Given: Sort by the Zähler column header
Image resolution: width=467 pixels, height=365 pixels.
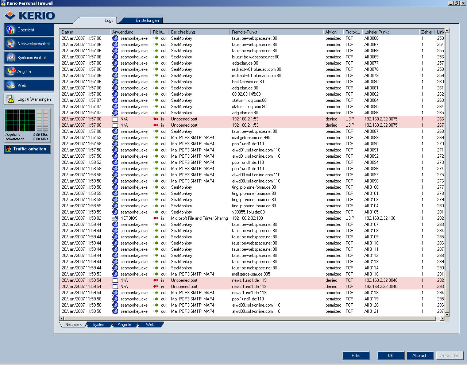Looking at the screenshot, I should [x=427, y=32].
